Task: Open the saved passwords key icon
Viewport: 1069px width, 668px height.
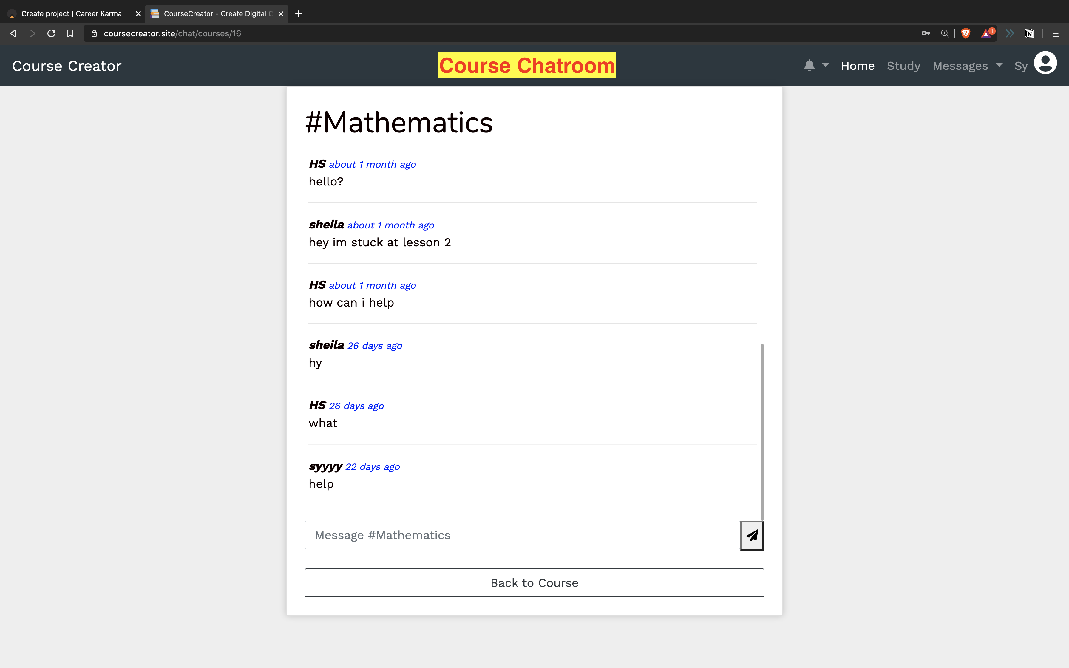Action: tap(926, 34)
